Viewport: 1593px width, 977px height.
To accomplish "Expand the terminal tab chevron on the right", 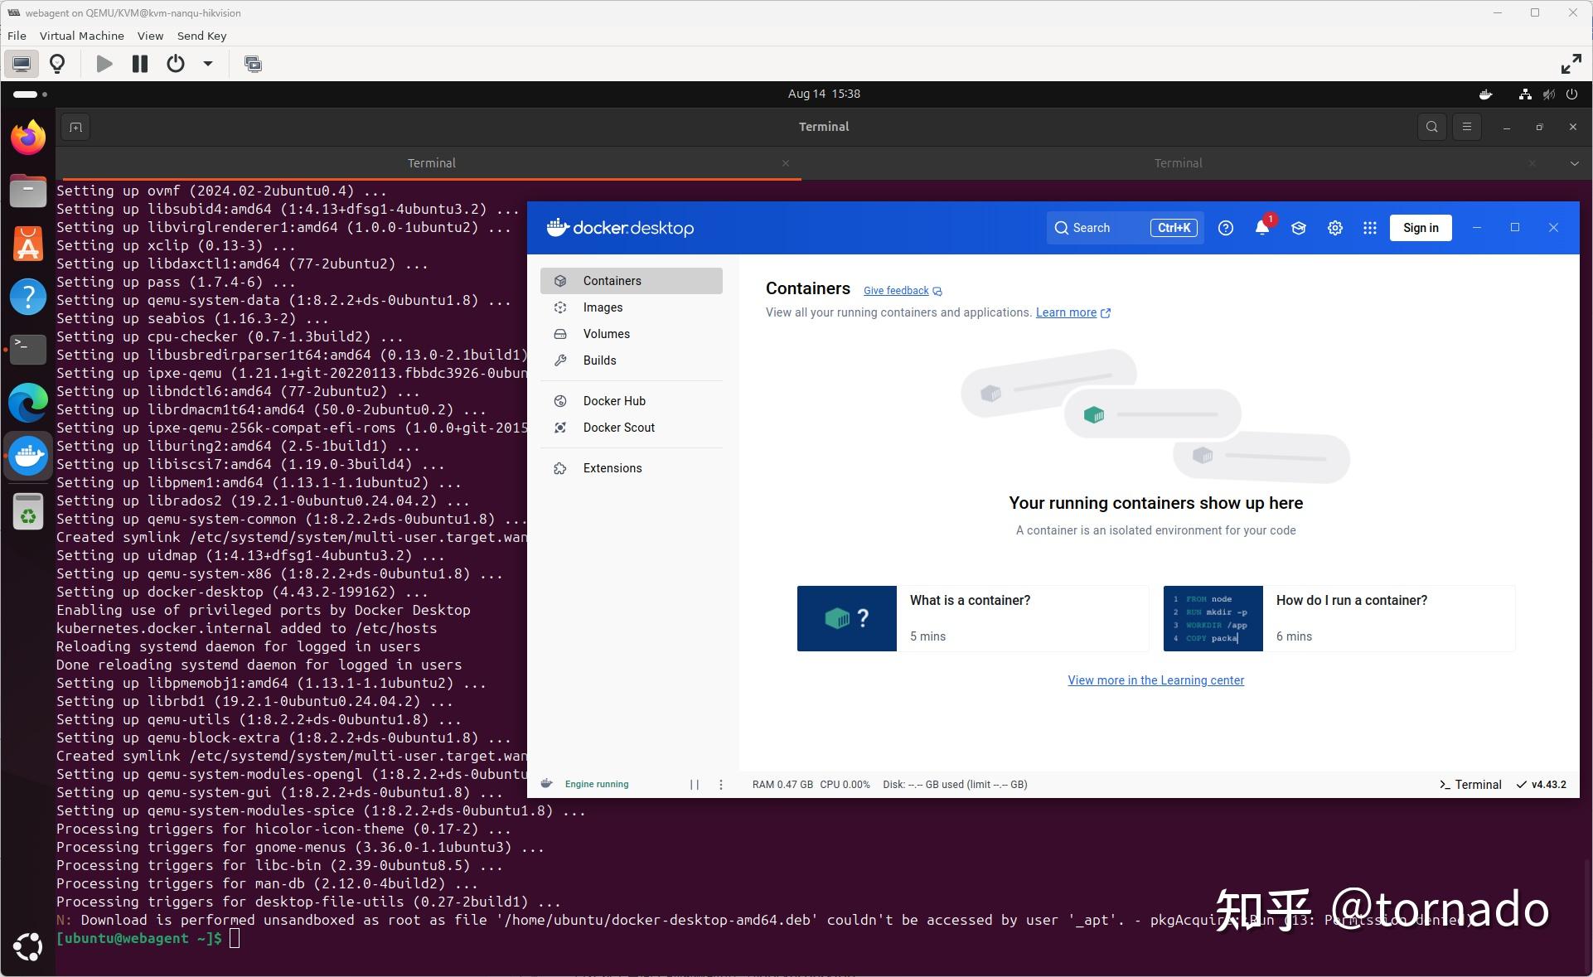I will coord(1576,162).
